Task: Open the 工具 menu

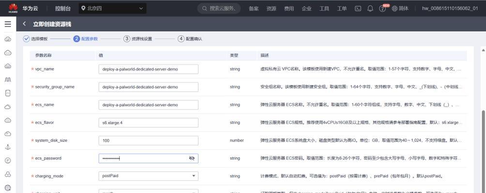Action: click(x=324, y=9)
